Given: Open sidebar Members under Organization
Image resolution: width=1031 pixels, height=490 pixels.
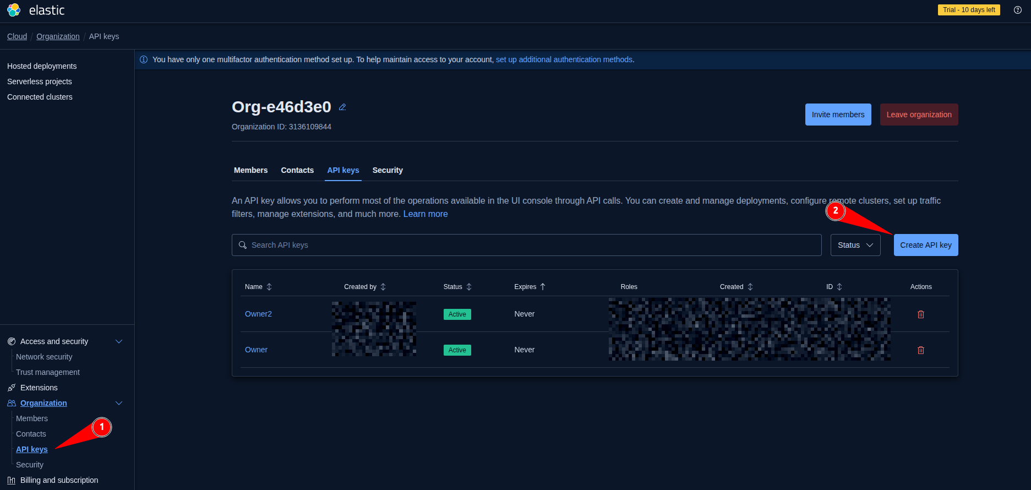Looking at the screenshot, I should click(32, 418).
